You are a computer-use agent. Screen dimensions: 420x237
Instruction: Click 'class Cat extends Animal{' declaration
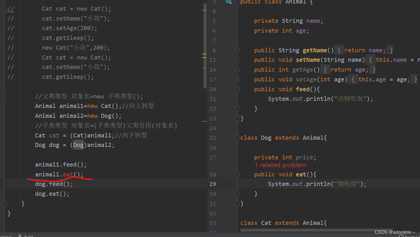(x=283, y=223)
